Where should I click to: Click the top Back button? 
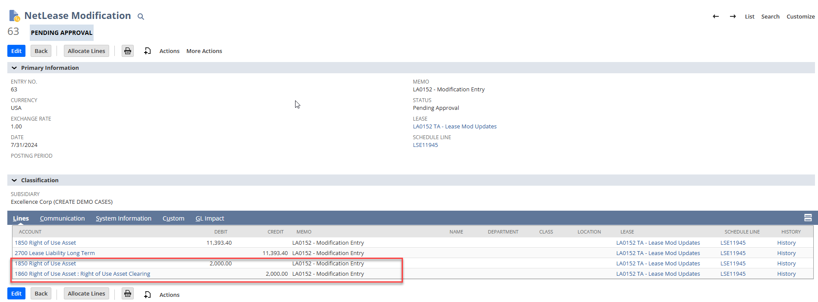[41, 51]
